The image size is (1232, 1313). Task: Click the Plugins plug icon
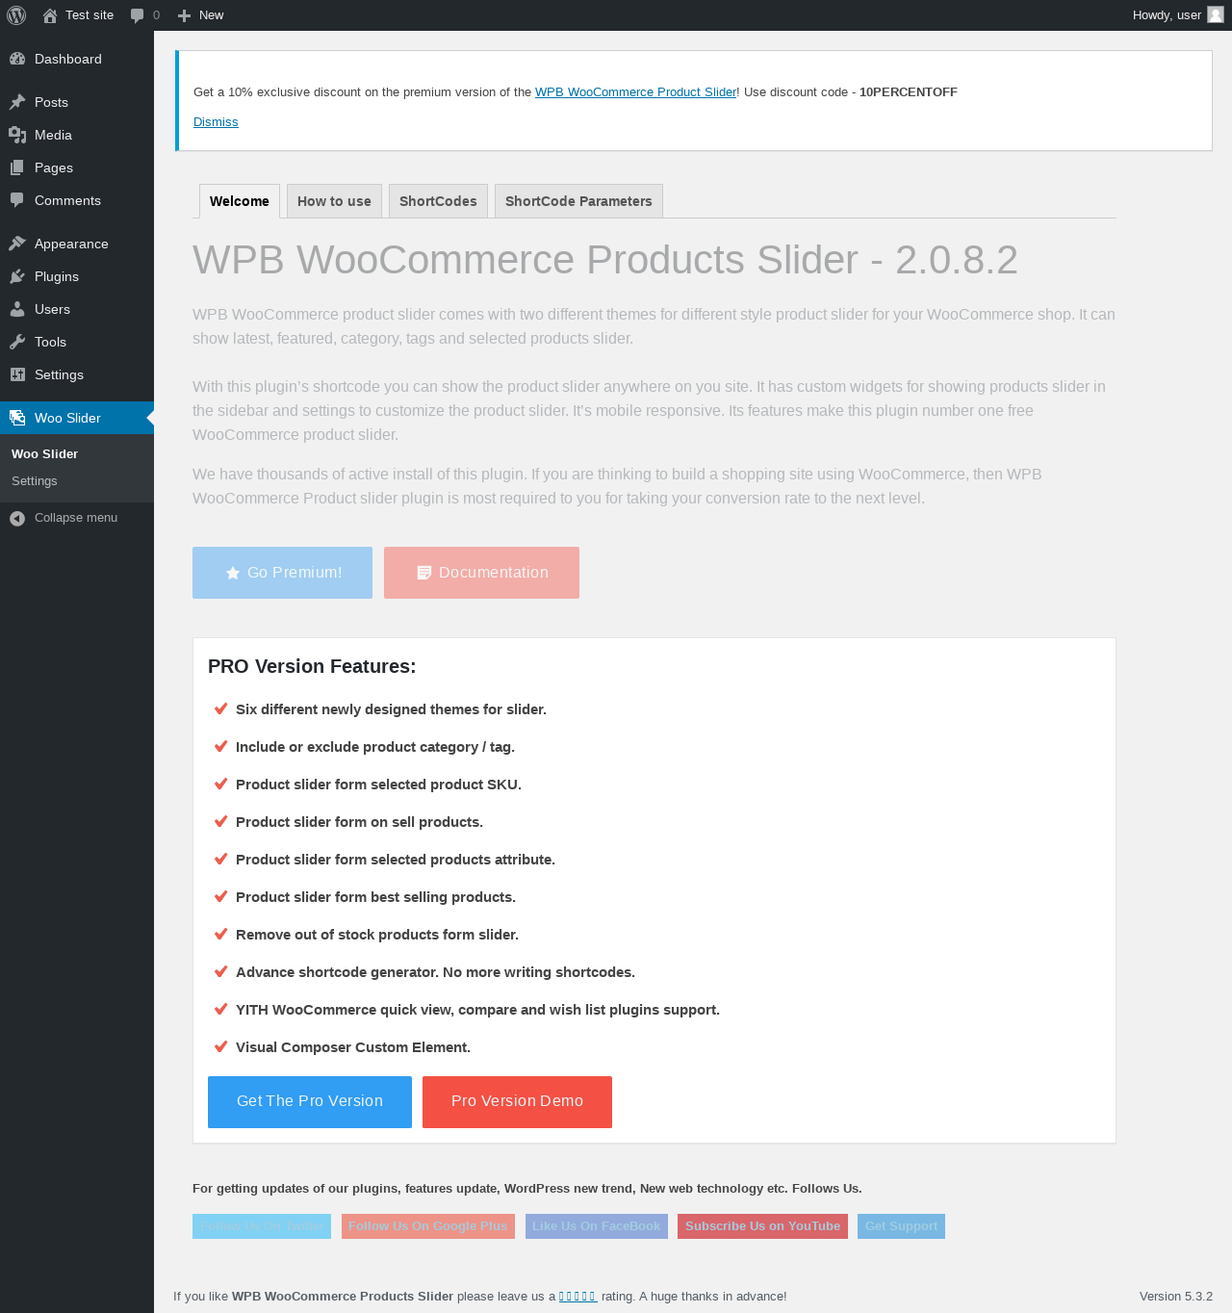(x=17, y=276)
